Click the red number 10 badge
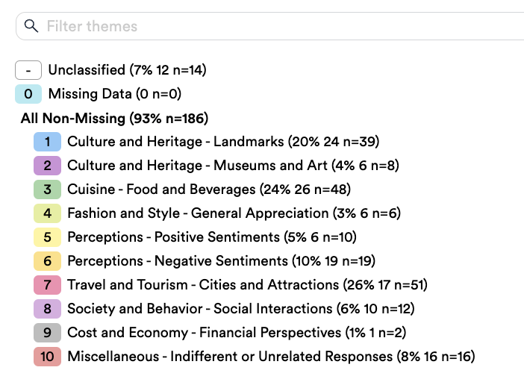524x382 pixels. click(48, 357)
